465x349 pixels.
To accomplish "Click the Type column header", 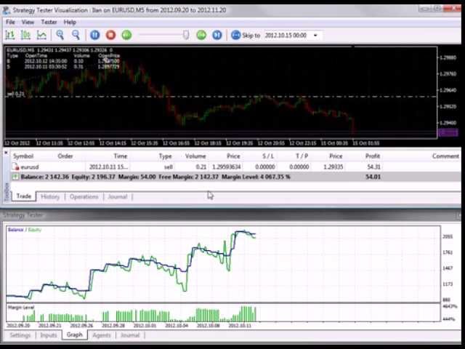I will [x=165, y=156].
